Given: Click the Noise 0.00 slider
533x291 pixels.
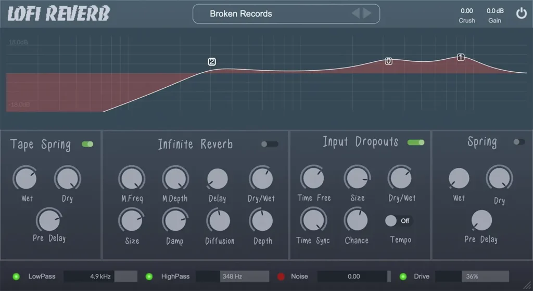Looking at the screenshot, I should (354, 276).
